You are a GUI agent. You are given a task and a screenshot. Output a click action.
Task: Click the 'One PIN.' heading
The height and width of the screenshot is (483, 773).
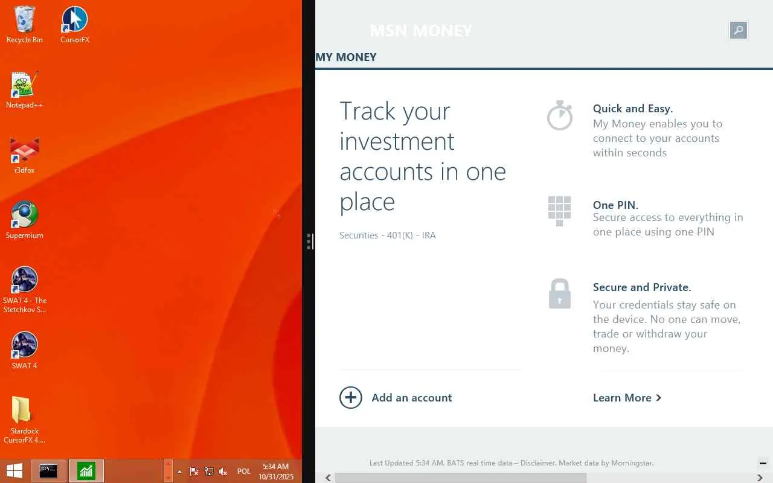[x=615, y=205]
